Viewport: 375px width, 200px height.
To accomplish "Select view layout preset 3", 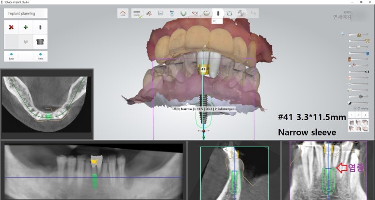I will point(365,115).
